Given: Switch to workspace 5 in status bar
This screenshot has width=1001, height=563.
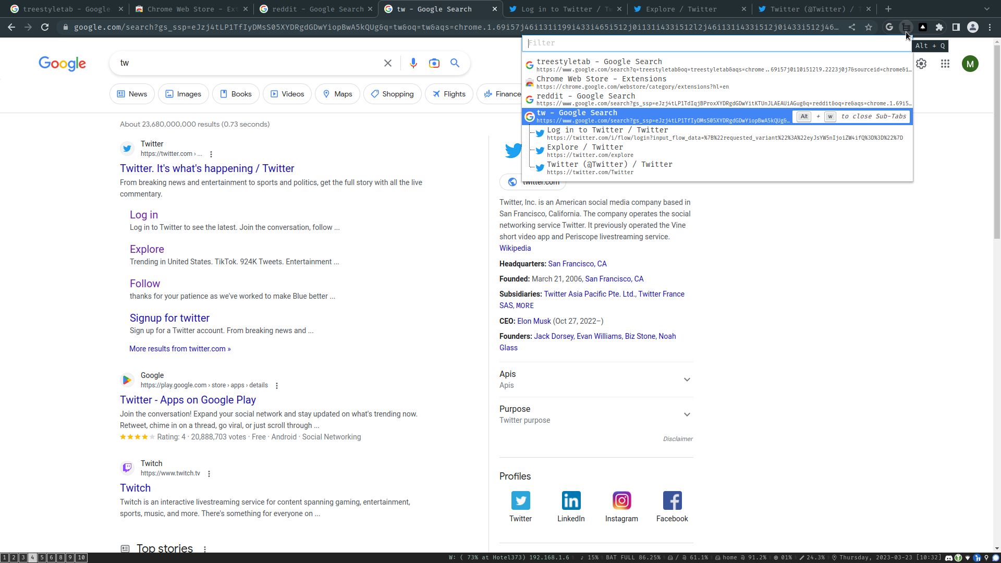Looking at the screenshot, I should coord(42,558).
